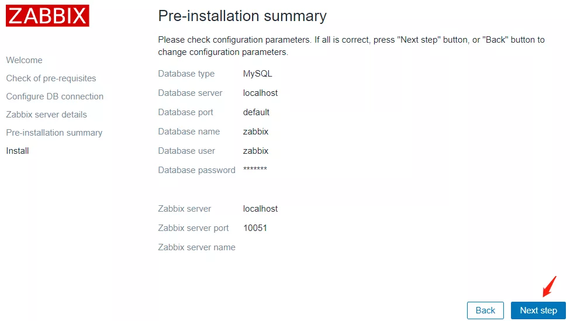This screenshot has width=570, height=321.
Task: Select Pre-installation summary in sidebar
Action: tap(54, 133)
